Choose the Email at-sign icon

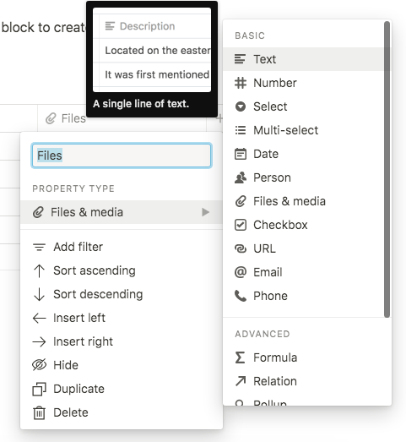(x=241, y=272)
